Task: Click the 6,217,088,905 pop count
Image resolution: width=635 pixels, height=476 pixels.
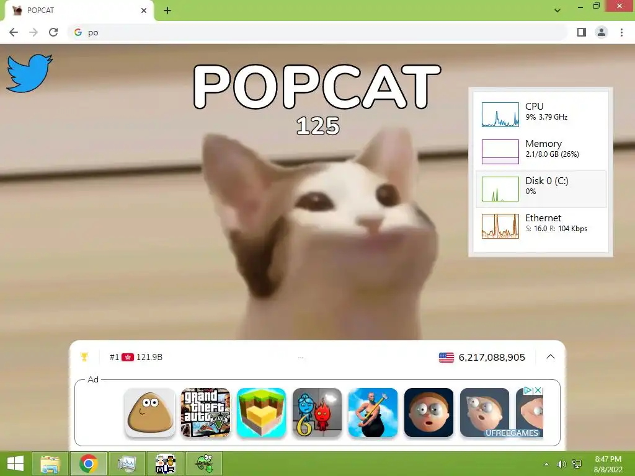Action: pos(492,358)
